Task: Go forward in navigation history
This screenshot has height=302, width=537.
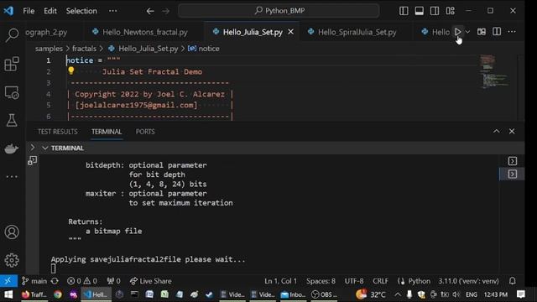Action: (166, 11)
